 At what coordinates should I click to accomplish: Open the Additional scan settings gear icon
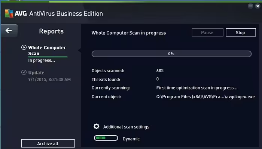coord(97,126)
